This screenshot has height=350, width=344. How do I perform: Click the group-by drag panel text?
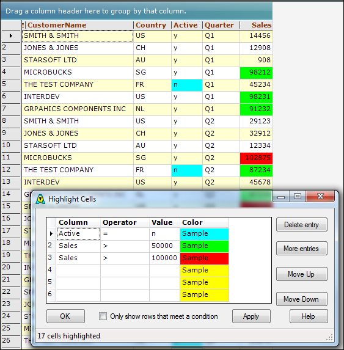click(96, 11)
